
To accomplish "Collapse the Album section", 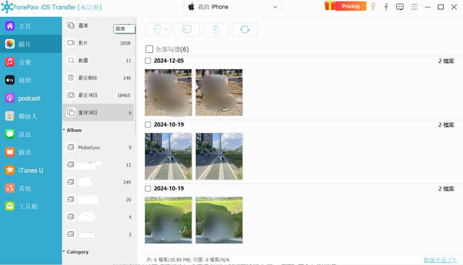I will coord(64,130).
